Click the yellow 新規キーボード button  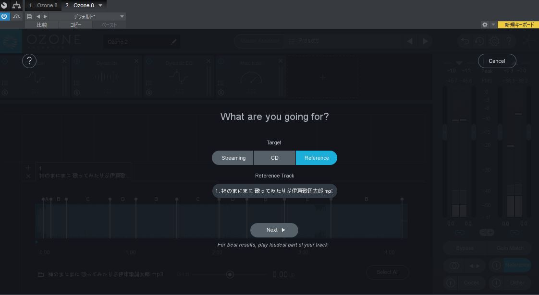519,25
